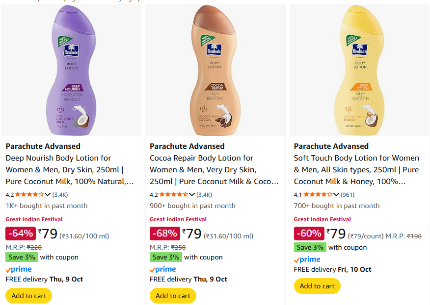Viewport: 430px width, 305px height.
Task: Click the prime logo under Cocoa Repair lotion
Action: click(x=162, y=269)
